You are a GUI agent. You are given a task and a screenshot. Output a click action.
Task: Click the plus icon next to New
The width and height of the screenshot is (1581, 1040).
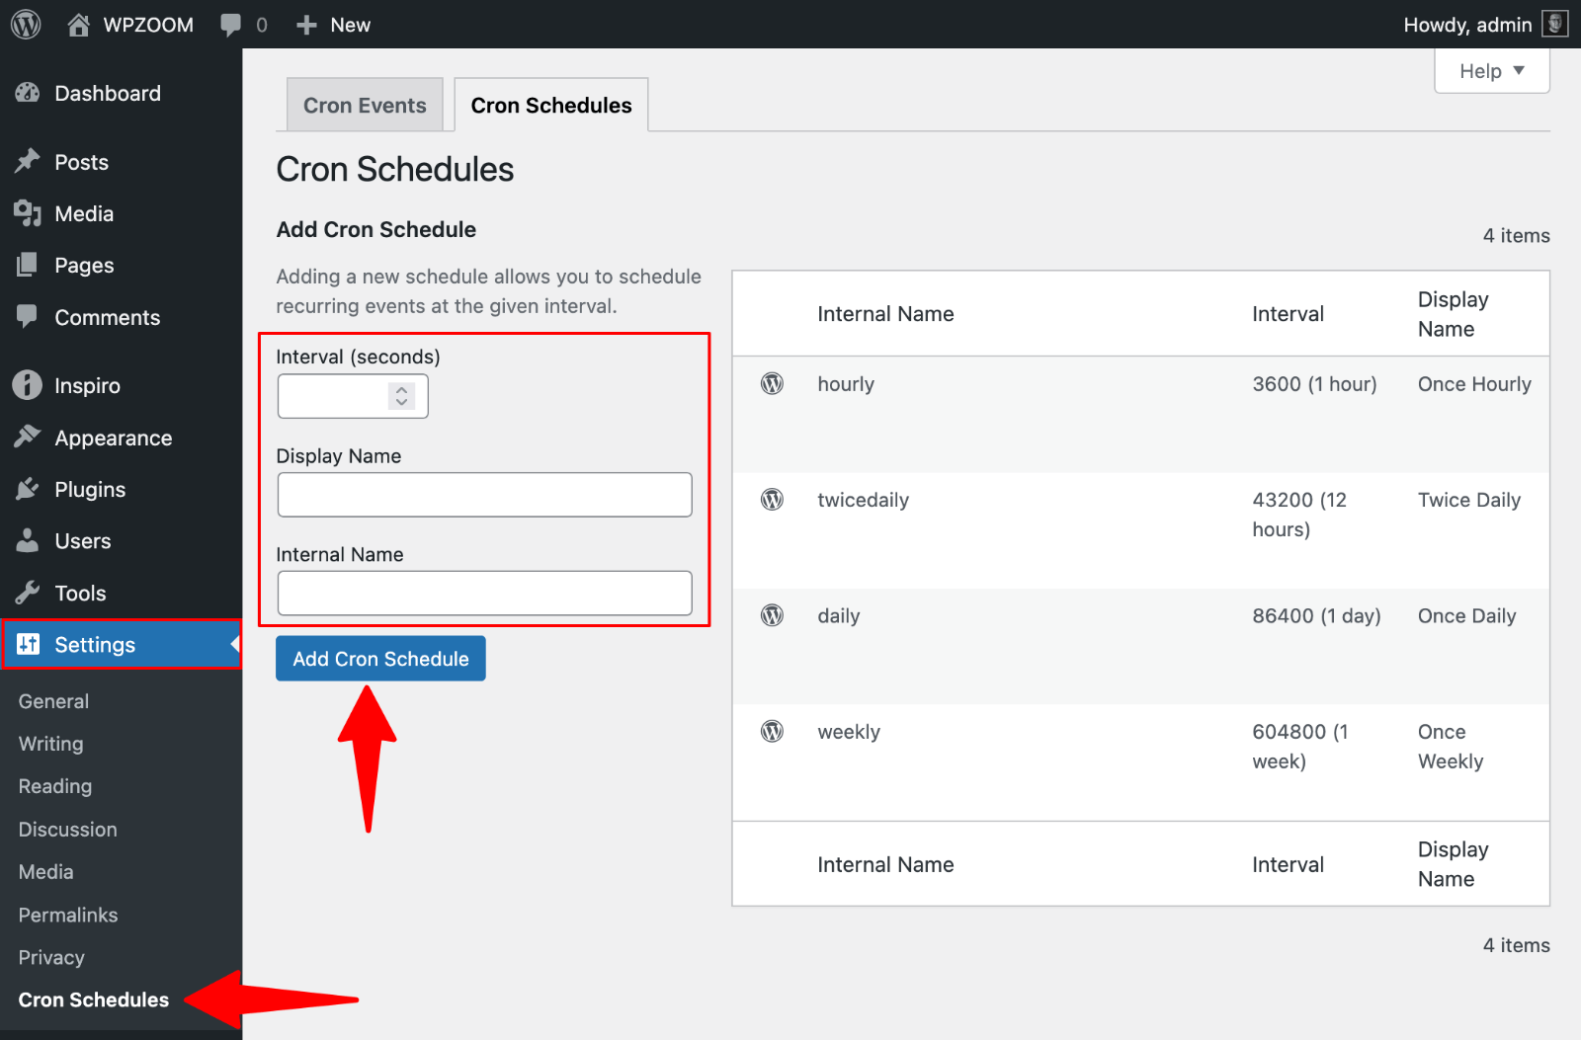click(x=306, y=25)
